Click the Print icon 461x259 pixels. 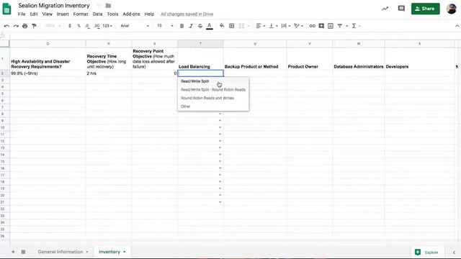[x=25, y=26]
